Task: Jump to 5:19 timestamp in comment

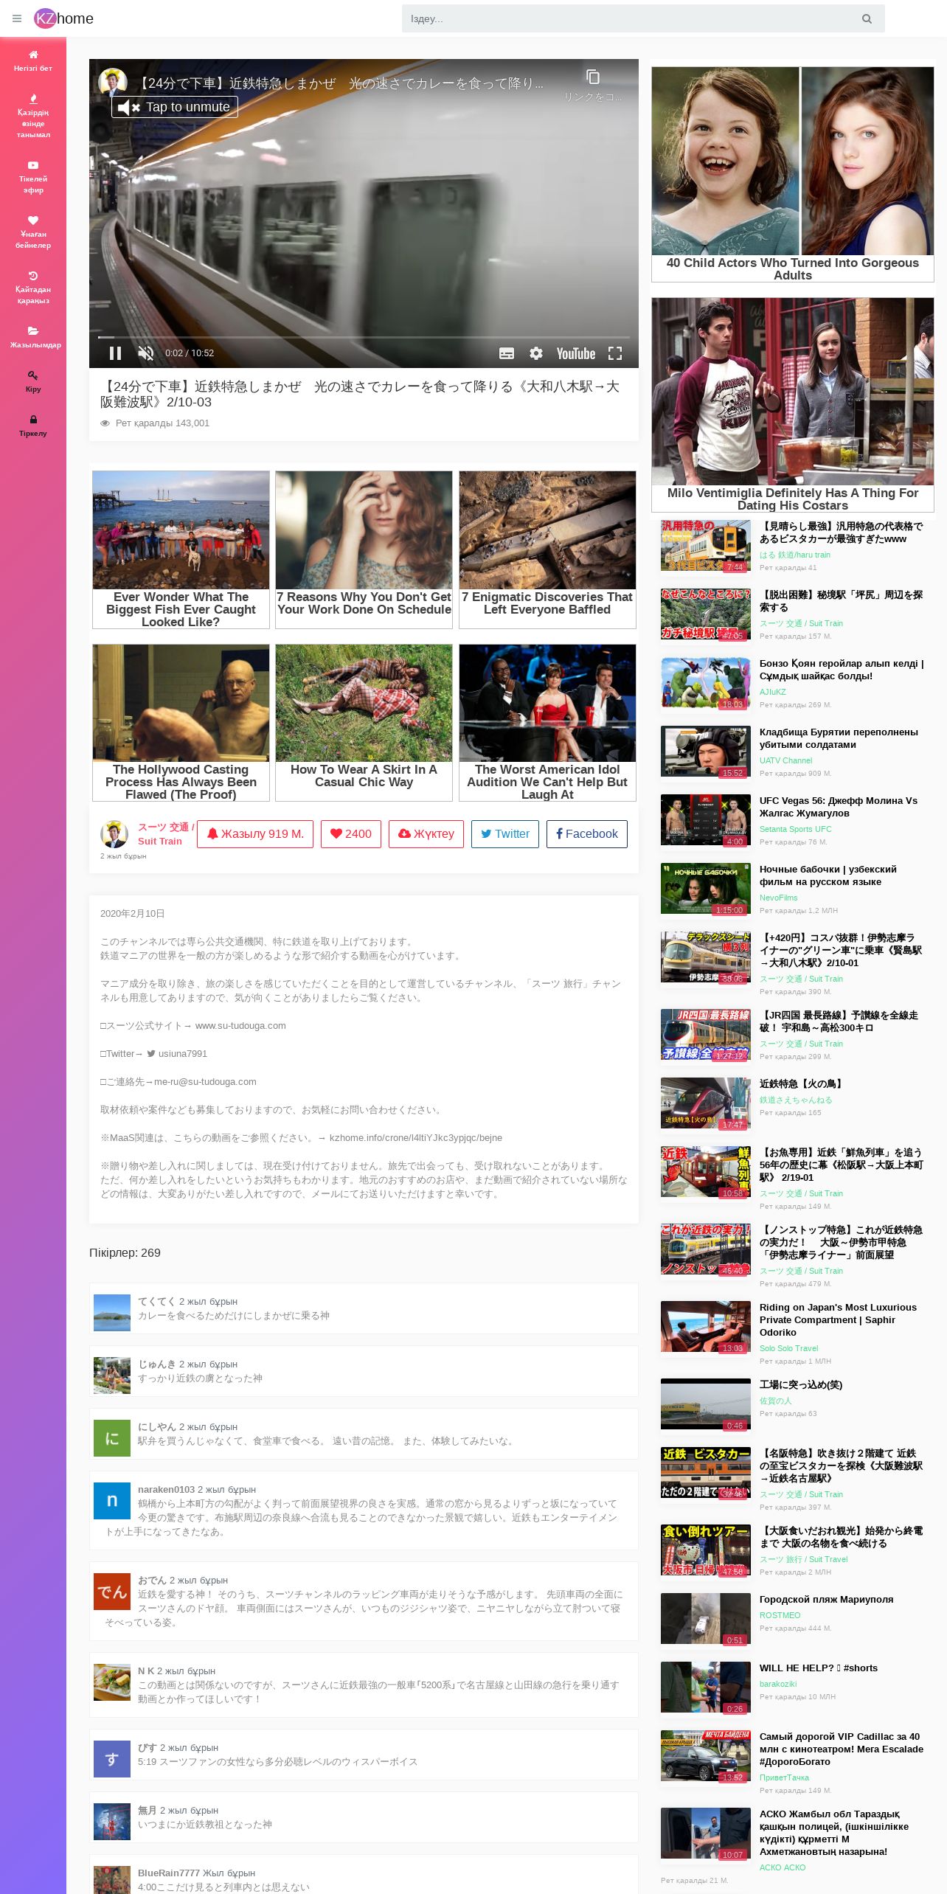Action: [x=145, y=1761]
